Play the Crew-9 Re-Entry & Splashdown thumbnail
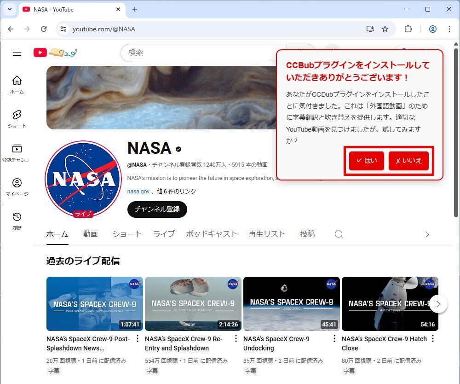 193,304
